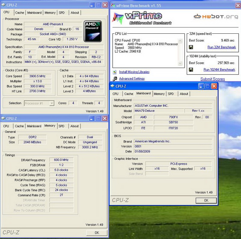Click CPU-Z title icon in the Memory window

(3, 118)
